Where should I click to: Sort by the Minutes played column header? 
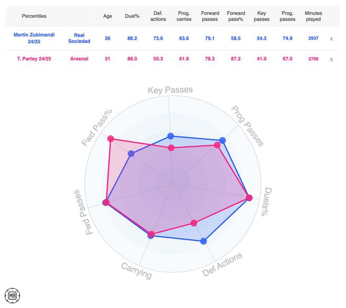coord(313,16)
